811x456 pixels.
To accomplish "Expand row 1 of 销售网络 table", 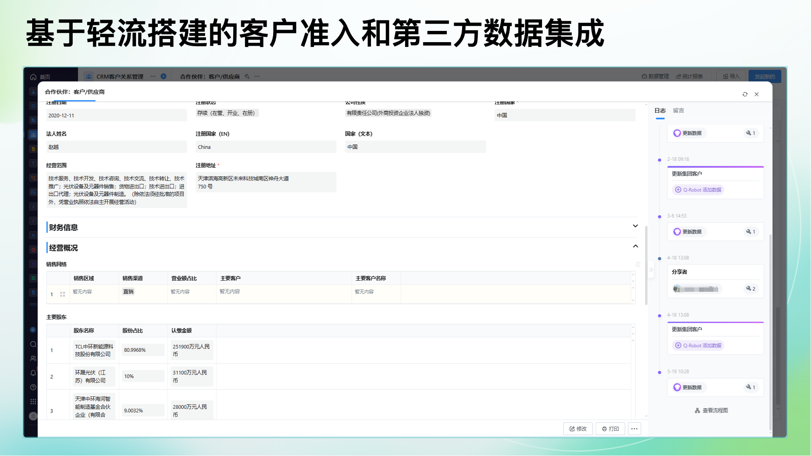I will click(63, 294).
